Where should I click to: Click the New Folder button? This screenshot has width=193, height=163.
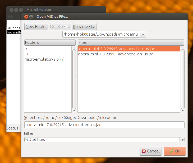pos(36,27)
